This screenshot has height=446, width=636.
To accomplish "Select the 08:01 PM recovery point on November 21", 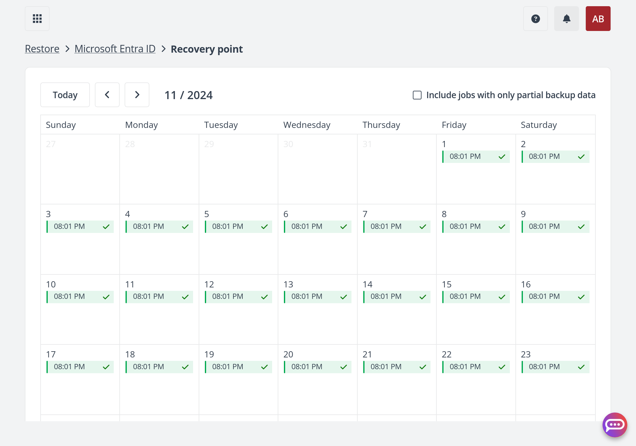I will click(x=397, y=367).
